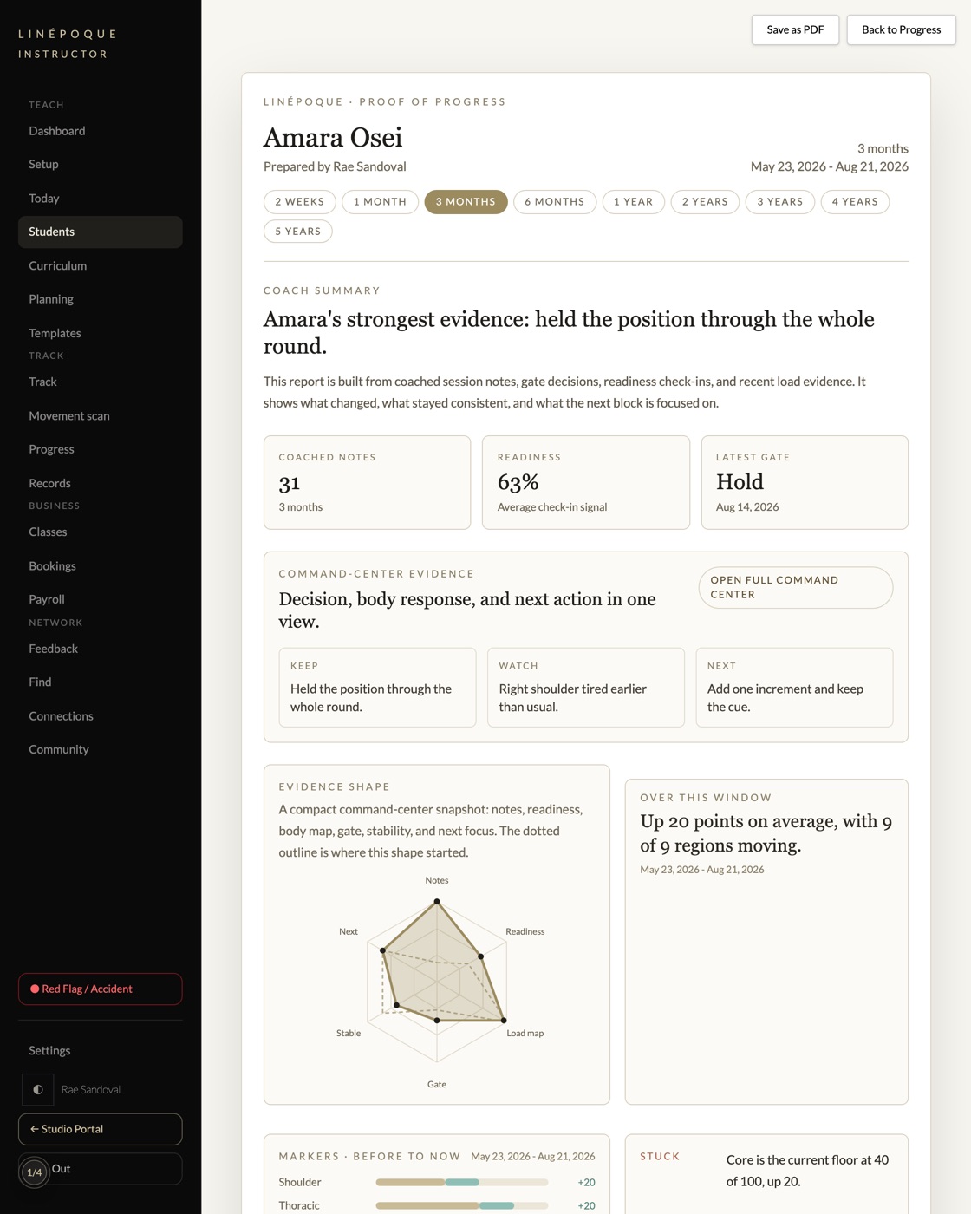
Task: Open the Students sidebar item
Action: pos(101,232)
